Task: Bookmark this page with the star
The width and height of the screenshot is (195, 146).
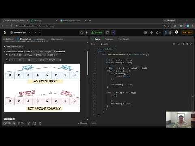Action: click(169, 26)
